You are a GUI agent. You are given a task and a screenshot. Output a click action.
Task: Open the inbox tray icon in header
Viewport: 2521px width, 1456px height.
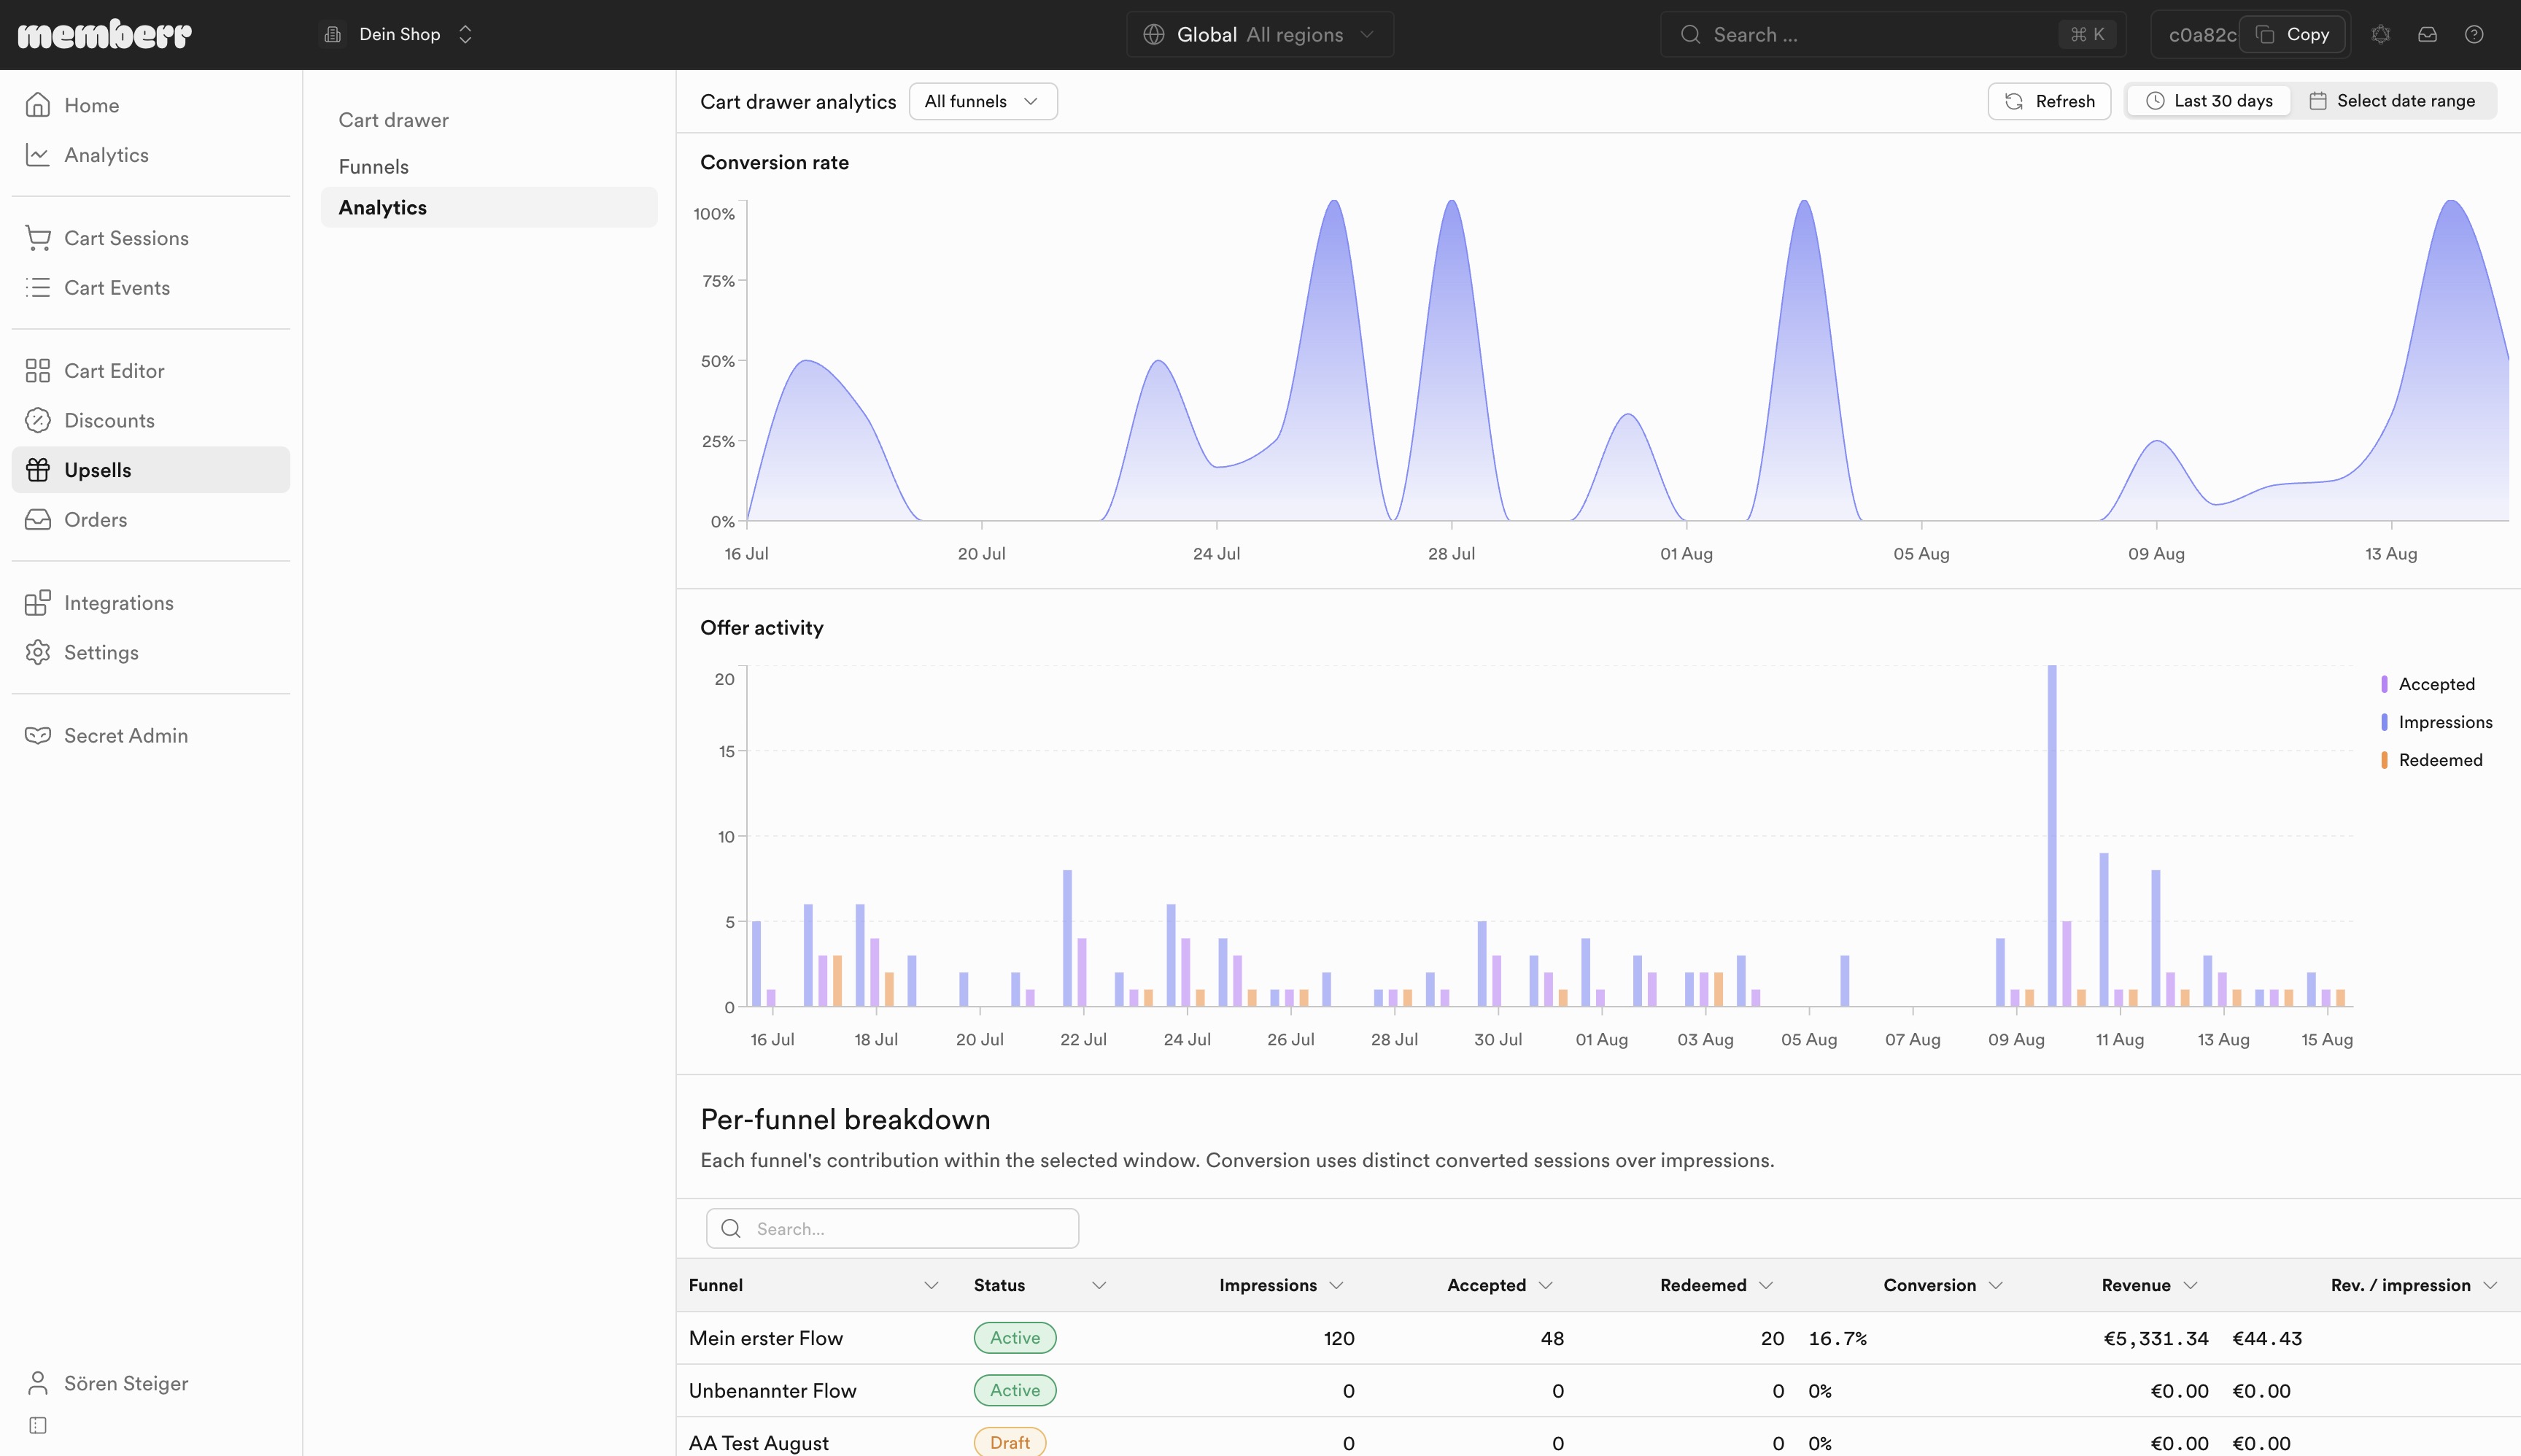pyautogui.click(x=2427, y=34)
